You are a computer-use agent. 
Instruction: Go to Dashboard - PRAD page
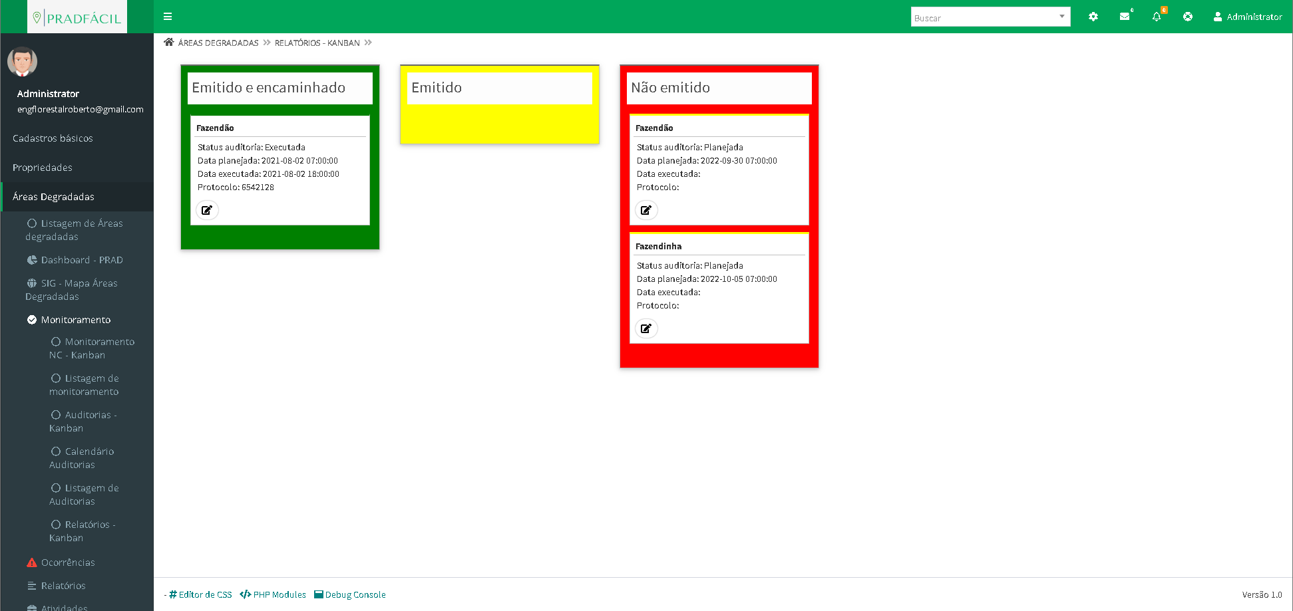pyautogui.click(x=81, y=260)
